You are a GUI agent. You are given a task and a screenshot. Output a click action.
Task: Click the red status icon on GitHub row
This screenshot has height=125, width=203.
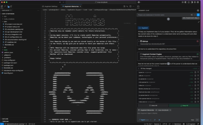198,41
